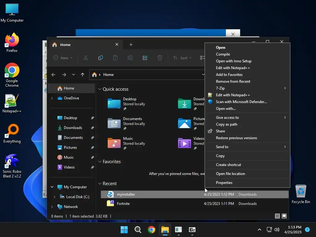Screen dimensions: 316x237
Task: Click the taskbar Search magnifier
Action: pyautogui.click(x=138, y=230)
